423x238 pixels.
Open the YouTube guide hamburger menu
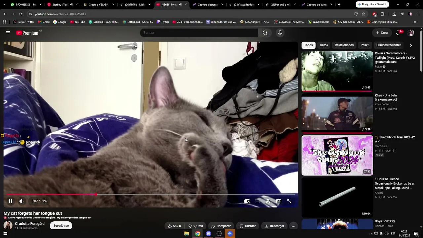pos(8,33)
